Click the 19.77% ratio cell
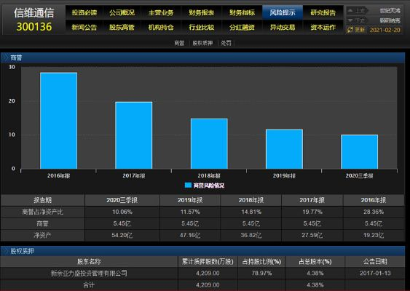 tap(312, 212)
